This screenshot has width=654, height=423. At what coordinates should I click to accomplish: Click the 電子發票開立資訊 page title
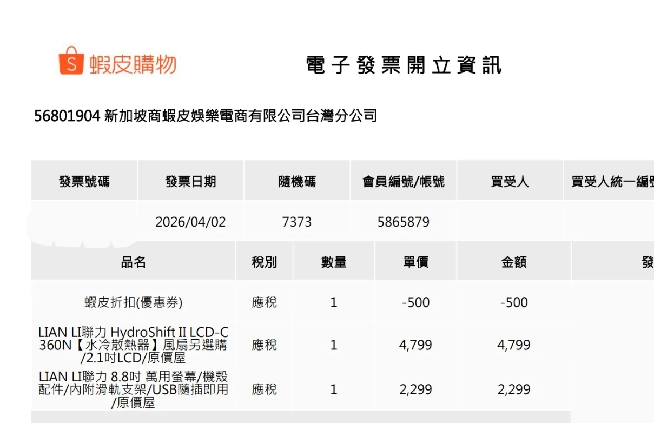coord(404,65)
